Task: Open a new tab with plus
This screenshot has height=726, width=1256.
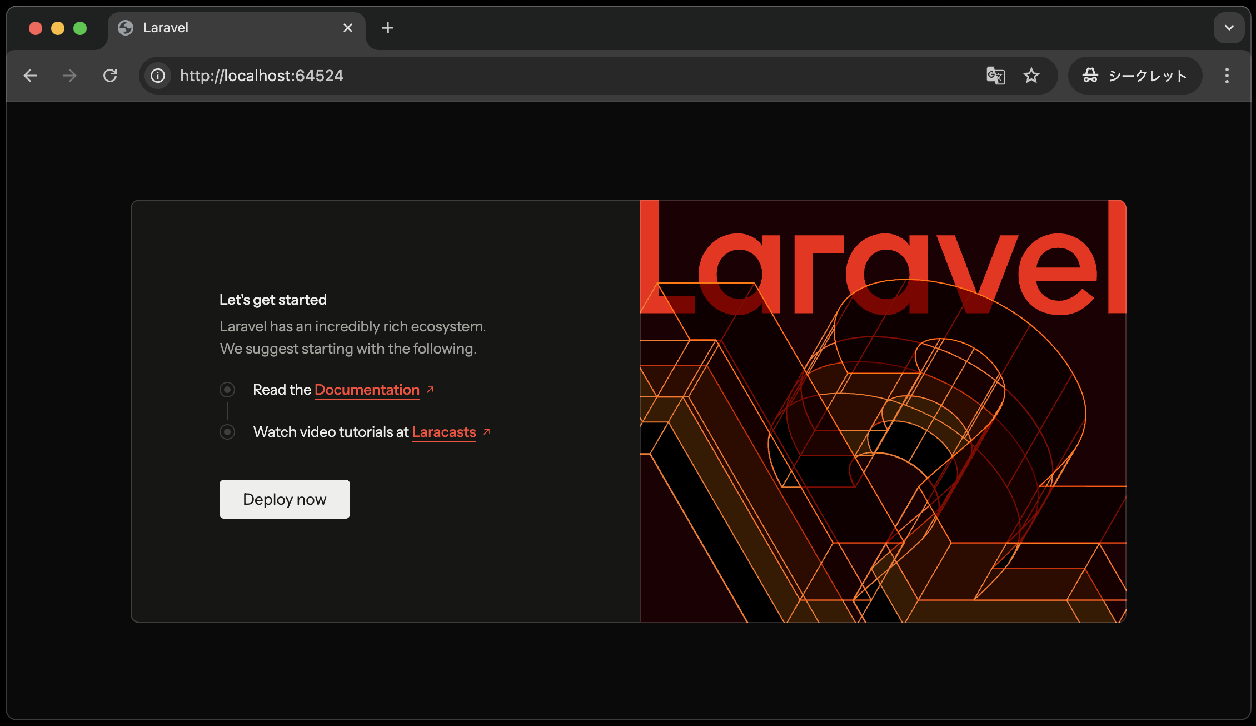Action: coord(388,28)
